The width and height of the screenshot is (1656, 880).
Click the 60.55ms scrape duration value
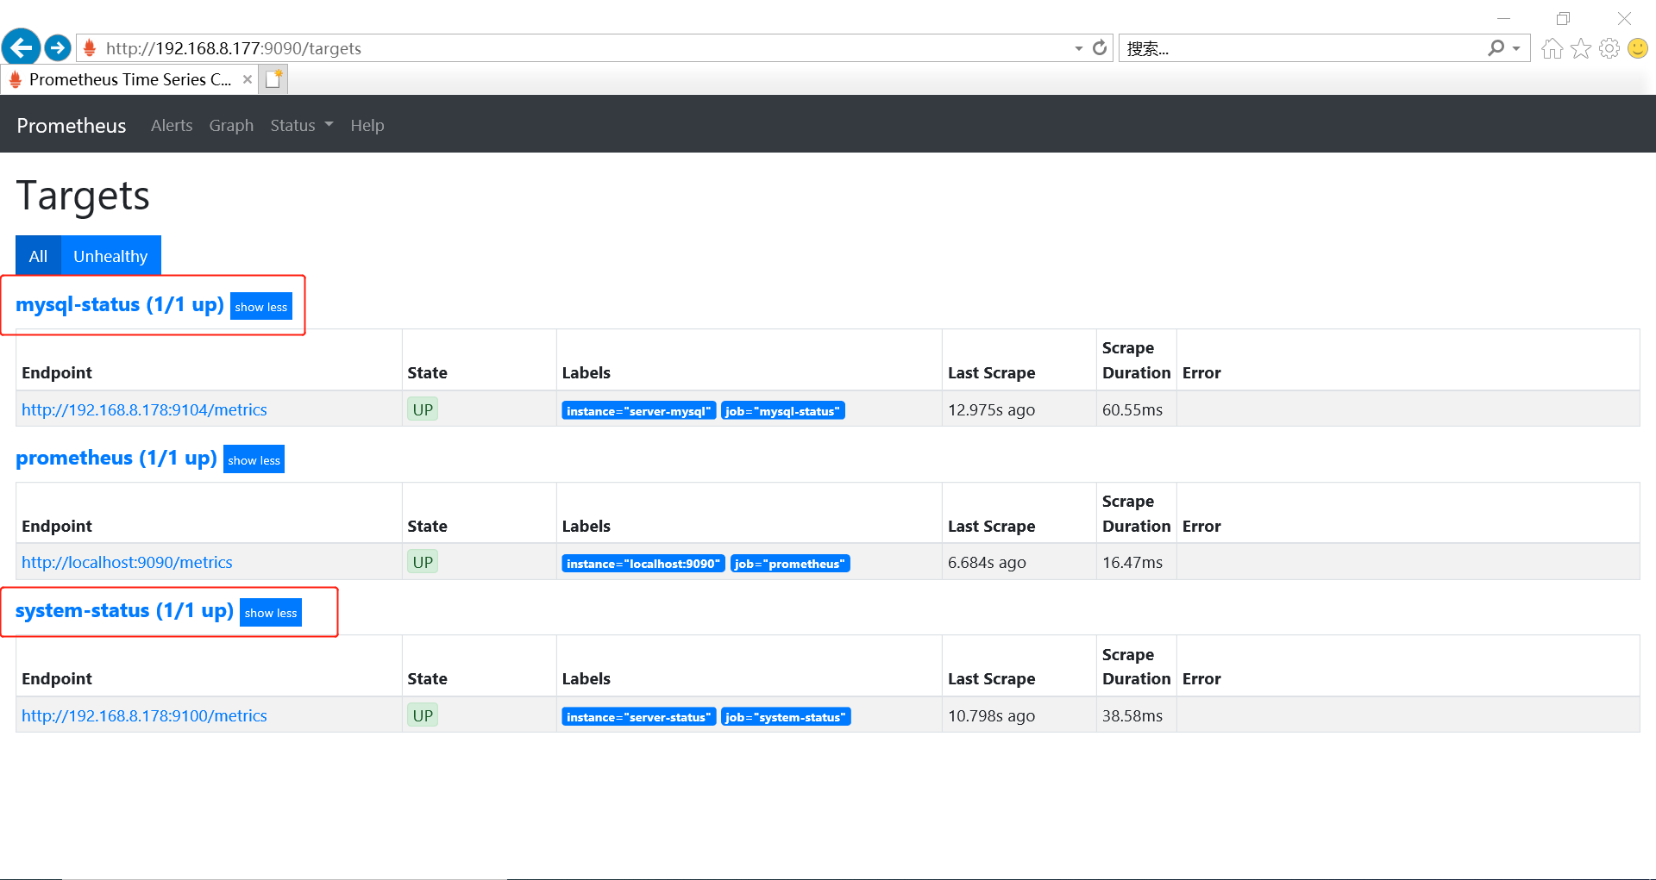[1132, 410]
